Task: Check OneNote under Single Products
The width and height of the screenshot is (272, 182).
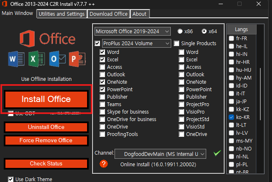Action: click(x=182, y=82)
